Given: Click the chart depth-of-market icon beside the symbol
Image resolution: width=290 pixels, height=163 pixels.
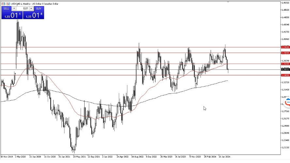Looking at the screenshot, I should coord(8,3).
